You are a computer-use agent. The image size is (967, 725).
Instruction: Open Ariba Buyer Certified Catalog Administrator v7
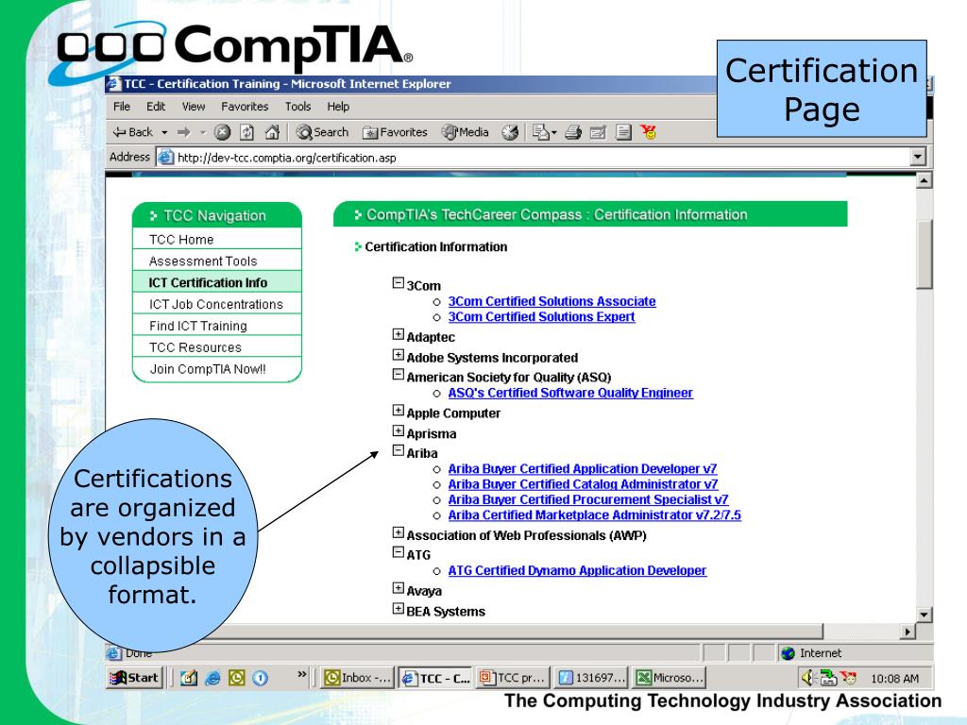pos(583,484)
